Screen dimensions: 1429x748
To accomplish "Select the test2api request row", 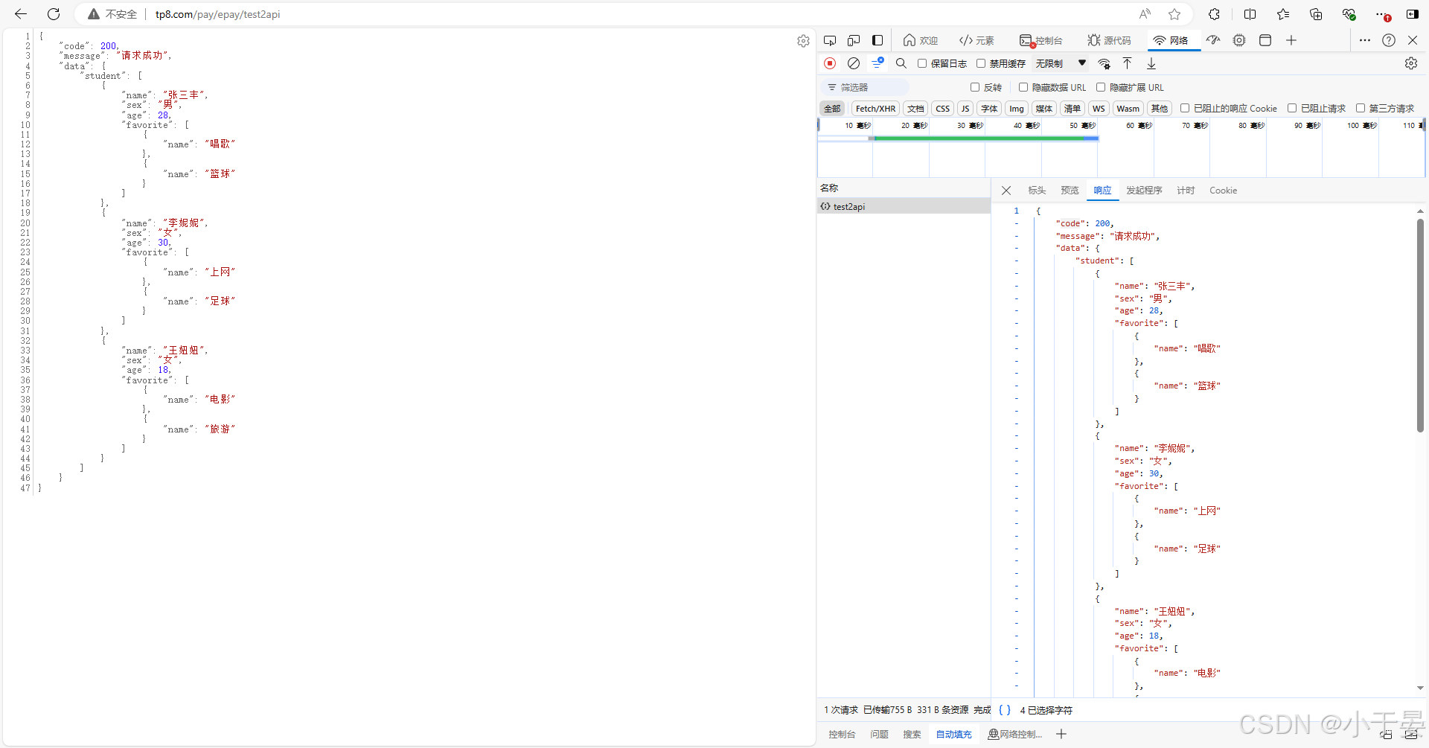I will pyautogui.click(x=904, y=206).
